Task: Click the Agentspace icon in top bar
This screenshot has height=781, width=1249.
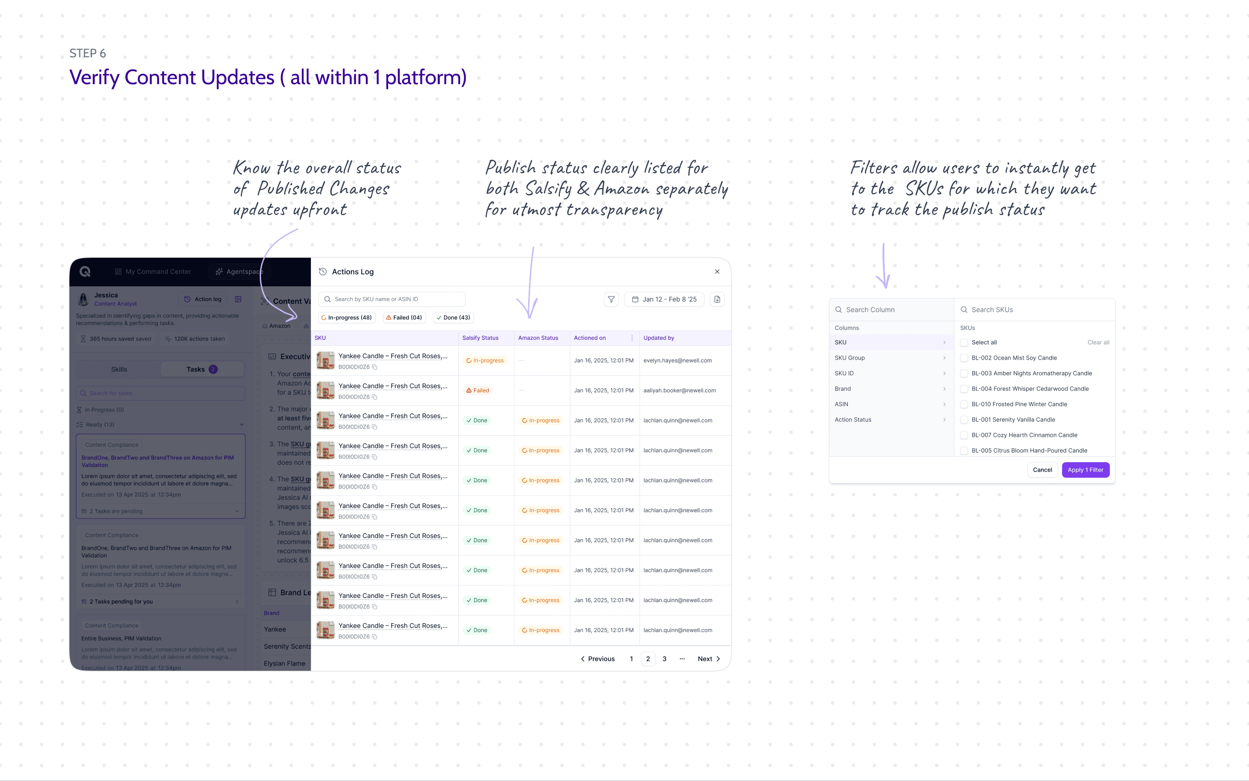Action: pyautogui.click(x=219, y=272)
